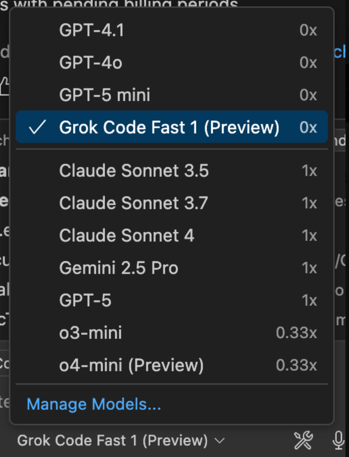Click the thumbs up icon behind the menu
The height and width of the screenshot is (457, 349).
5,86
